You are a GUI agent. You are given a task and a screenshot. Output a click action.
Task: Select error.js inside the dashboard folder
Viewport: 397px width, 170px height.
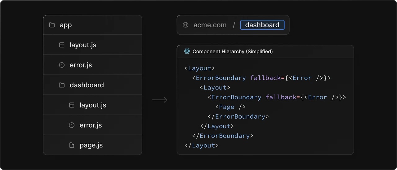tap(91, 125)
